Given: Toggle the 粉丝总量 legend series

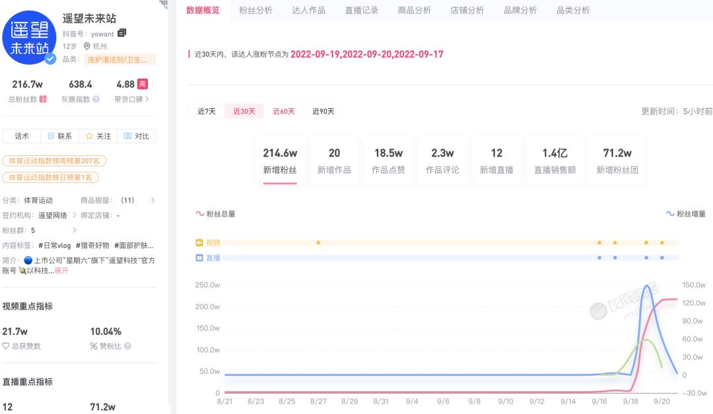Looking at the screenshot, I should tap(216, 214).
